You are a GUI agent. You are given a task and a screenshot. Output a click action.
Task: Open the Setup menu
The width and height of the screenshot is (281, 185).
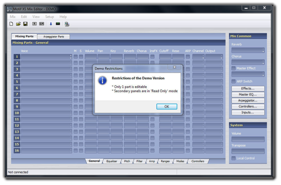click(x=50, y=17)
